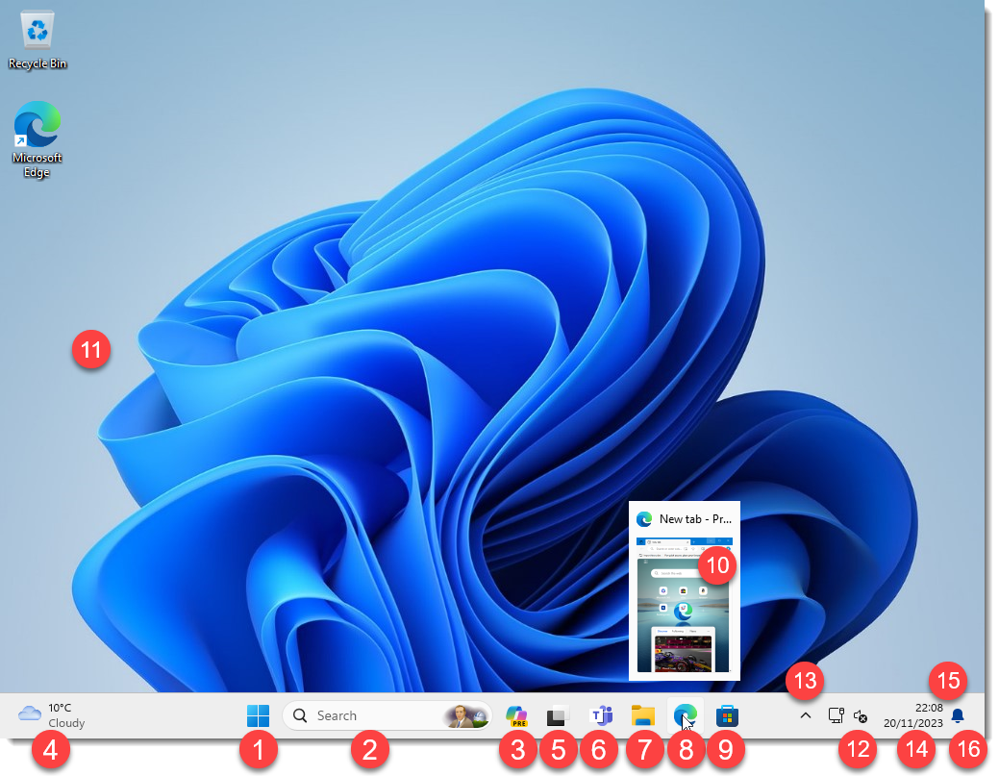Click the search highlights image in the search bar
The height and width of the screenshot is (776, 999).
tap(466, 715)
